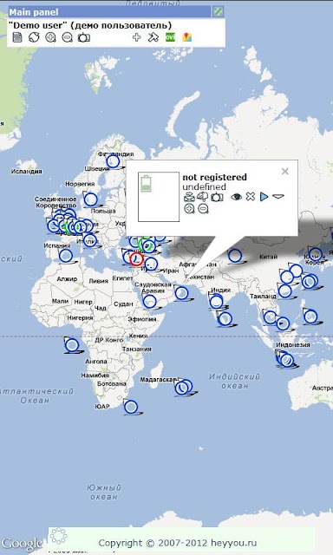Switch to the Google Maps layer icon
Image resolution: width=333 pixels, height=555 pixels.
[x=186, y=37]
